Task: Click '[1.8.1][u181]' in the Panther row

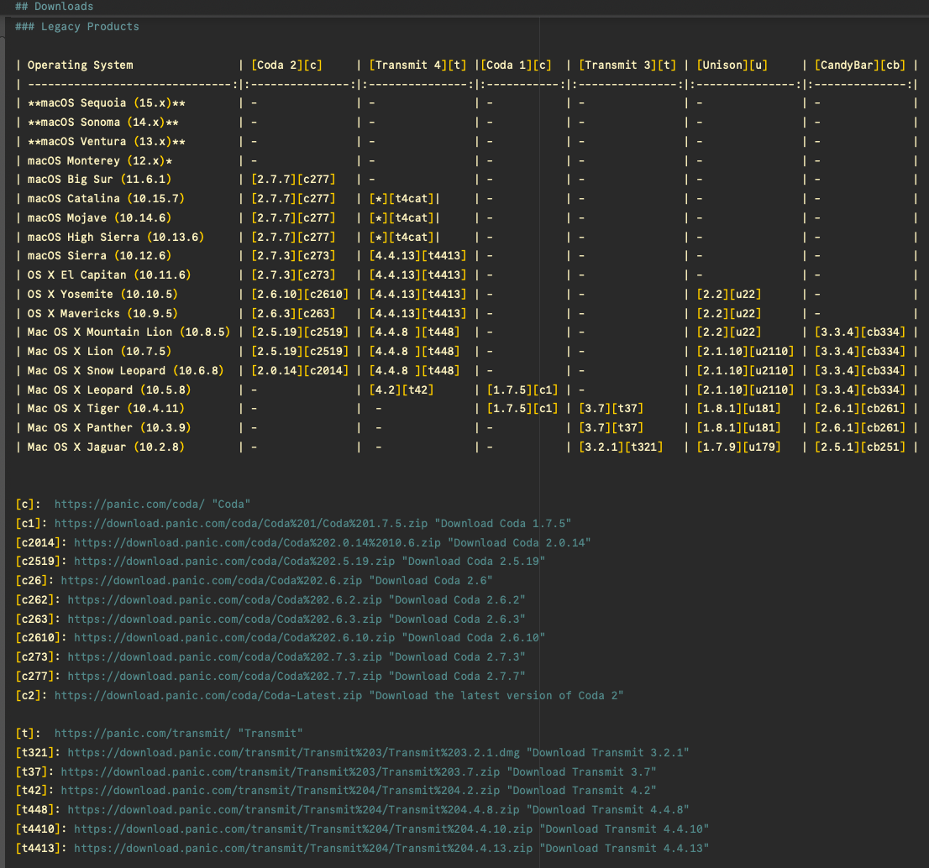Action: (x=739, y=427)
